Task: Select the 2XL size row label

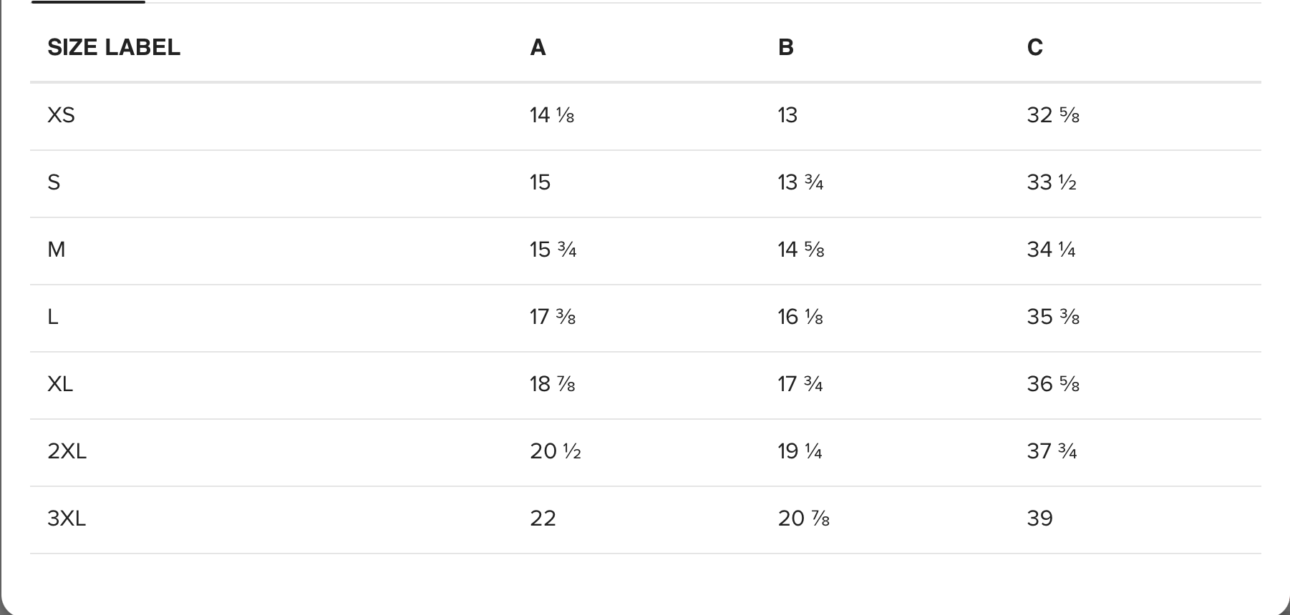Action: [x=67, y=451]
